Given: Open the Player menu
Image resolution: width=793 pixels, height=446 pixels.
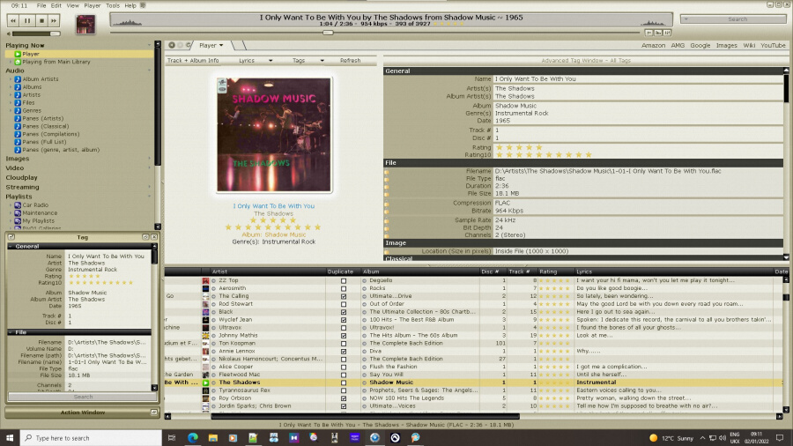Looking at the screenshot, I should (92, 5).
